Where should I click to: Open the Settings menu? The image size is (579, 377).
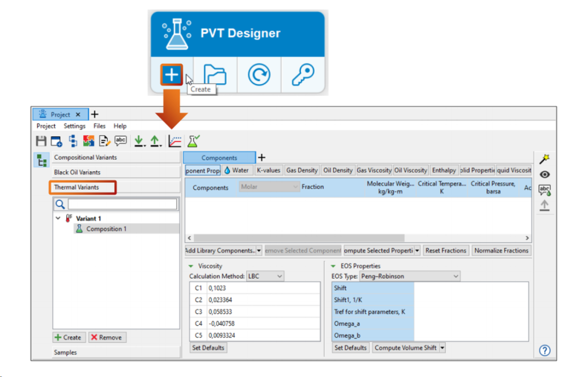click(x=75, y=126)
